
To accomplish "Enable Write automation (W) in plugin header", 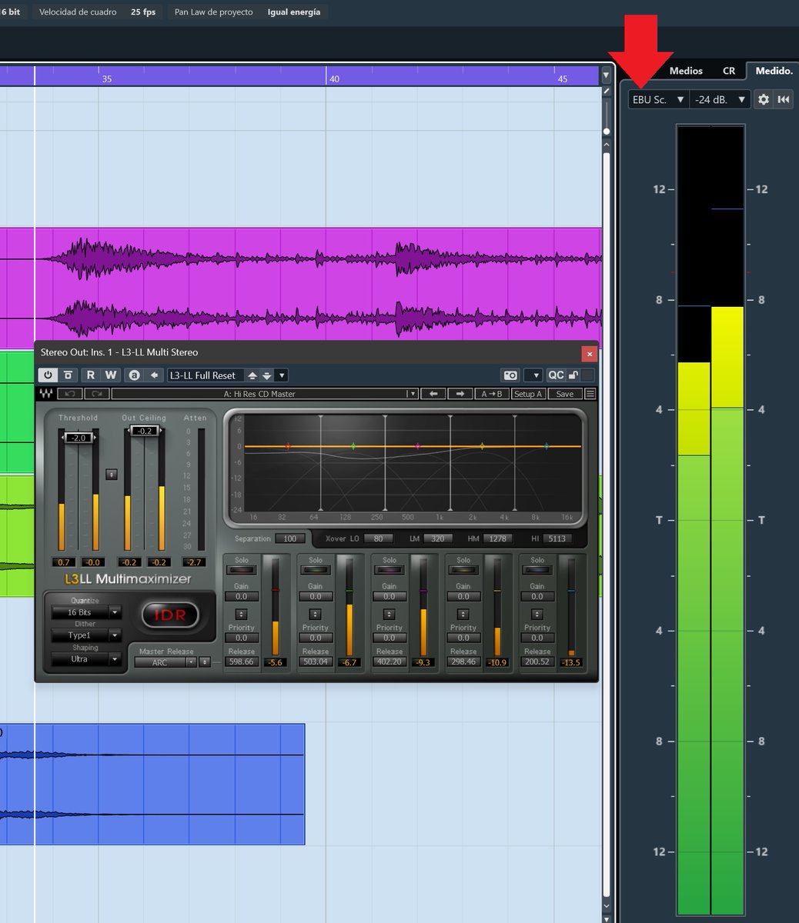I will [111, 375].
